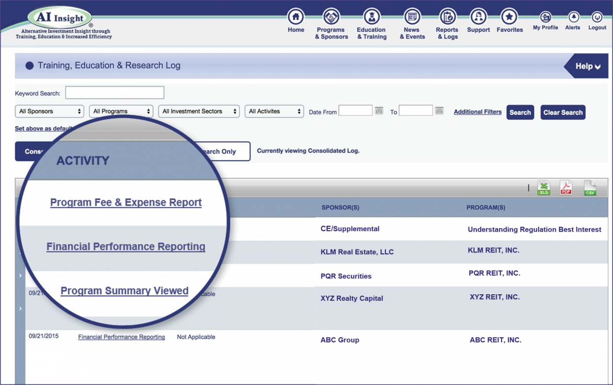Click the SPONSOR(S) column header

tap(341, 208)
